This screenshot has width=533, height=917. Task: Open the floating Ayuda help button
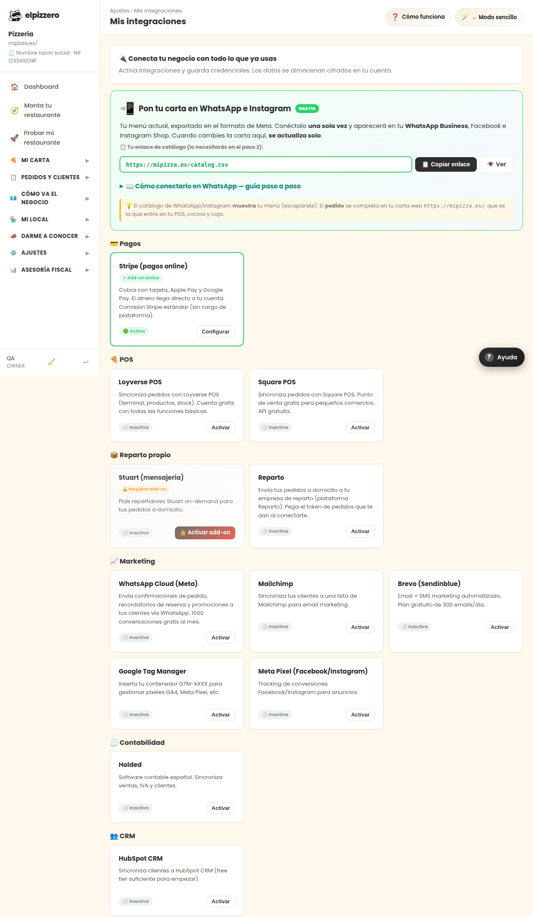pos(502,357)
